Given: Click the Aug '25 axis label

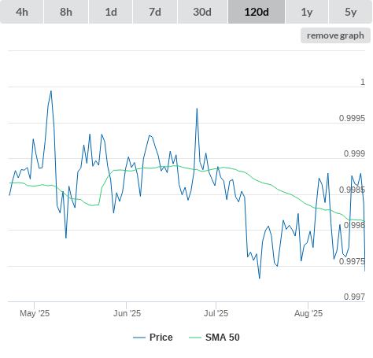Looking at the screenshot, I should 308,313.
